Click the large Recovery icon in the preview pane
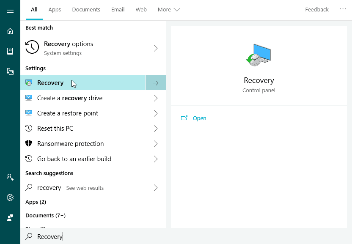The width and height of the screenshot is (352, 244). 258,55
